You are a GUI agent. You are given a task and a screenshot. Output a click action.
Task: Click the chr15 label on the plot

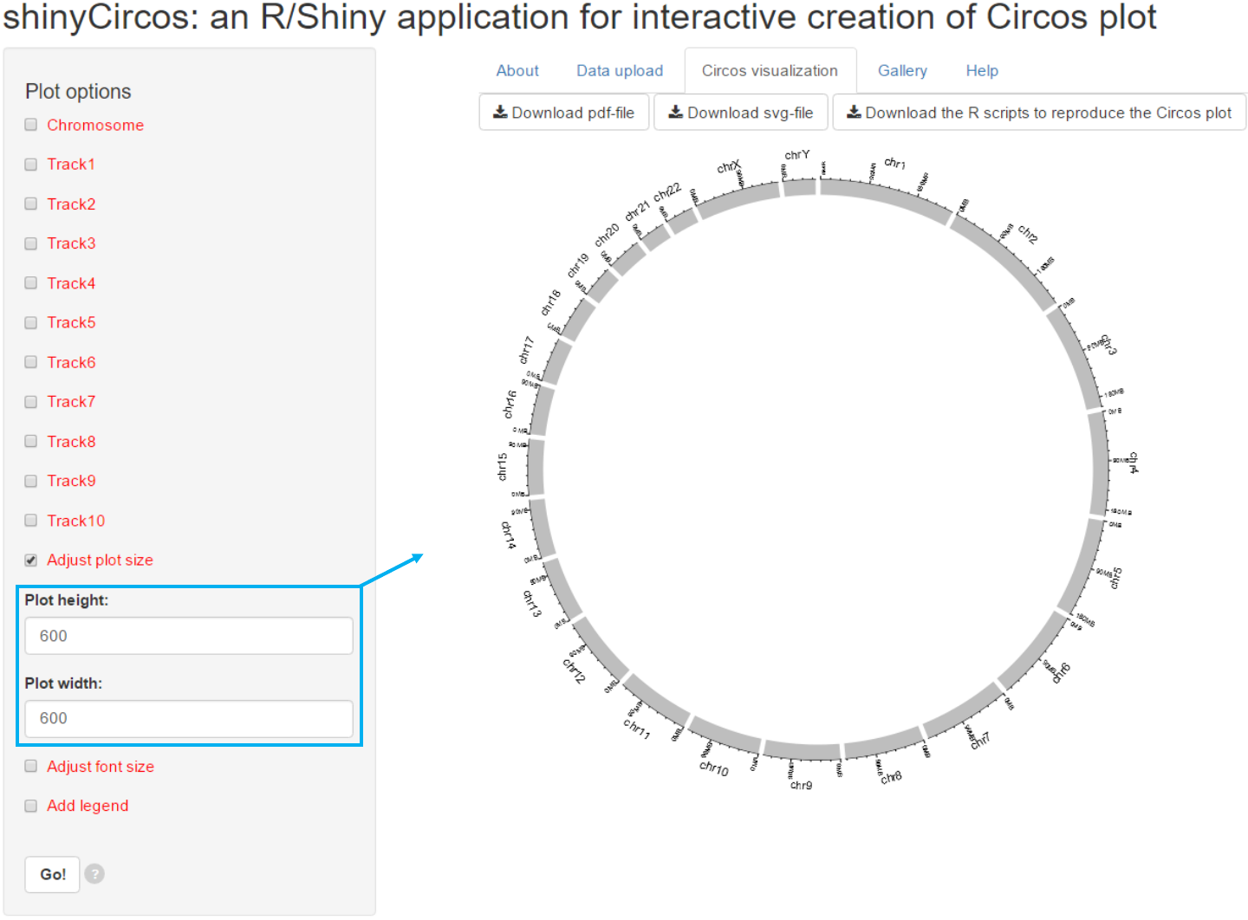(x=502, y=467)
